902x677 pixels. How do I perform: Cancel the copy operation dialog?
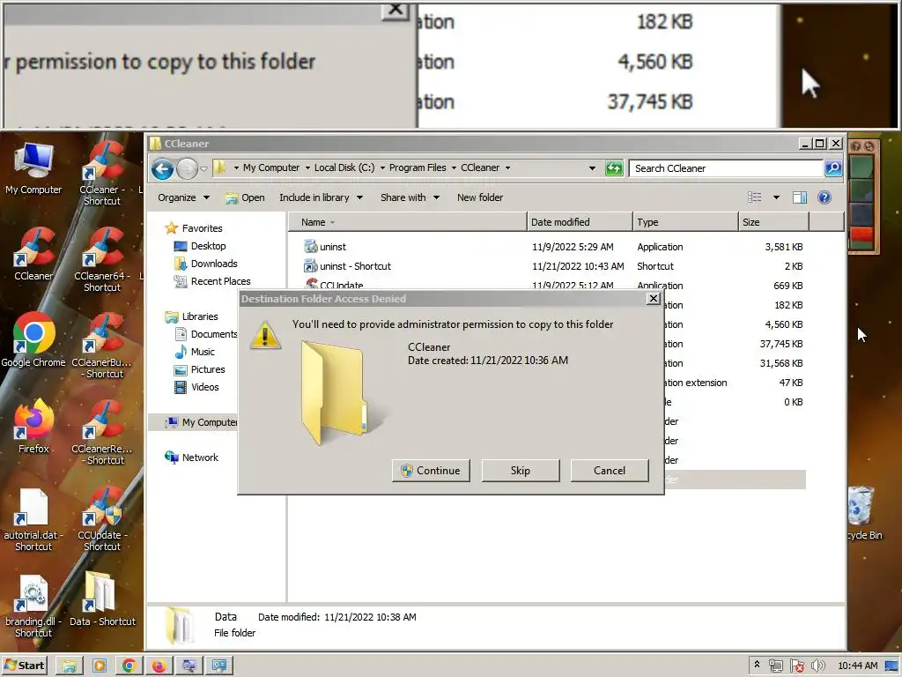pyautogui.click(x=610, y=471)
